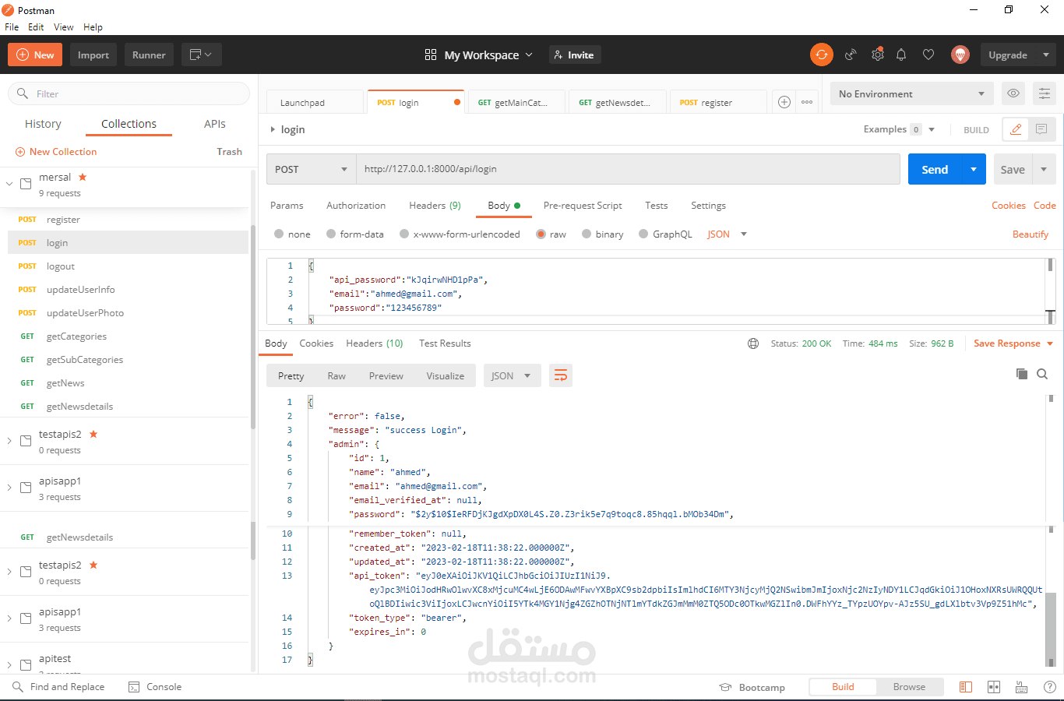Open the satellite capture requests icon
The height and width of the screenshot is (701, 1064).
[x=851, y=55]
